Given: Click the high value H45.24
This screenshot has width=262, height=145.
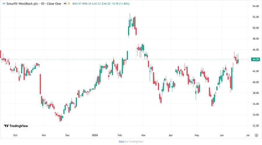Looking at the screenshot, I should tap(87, 3).
